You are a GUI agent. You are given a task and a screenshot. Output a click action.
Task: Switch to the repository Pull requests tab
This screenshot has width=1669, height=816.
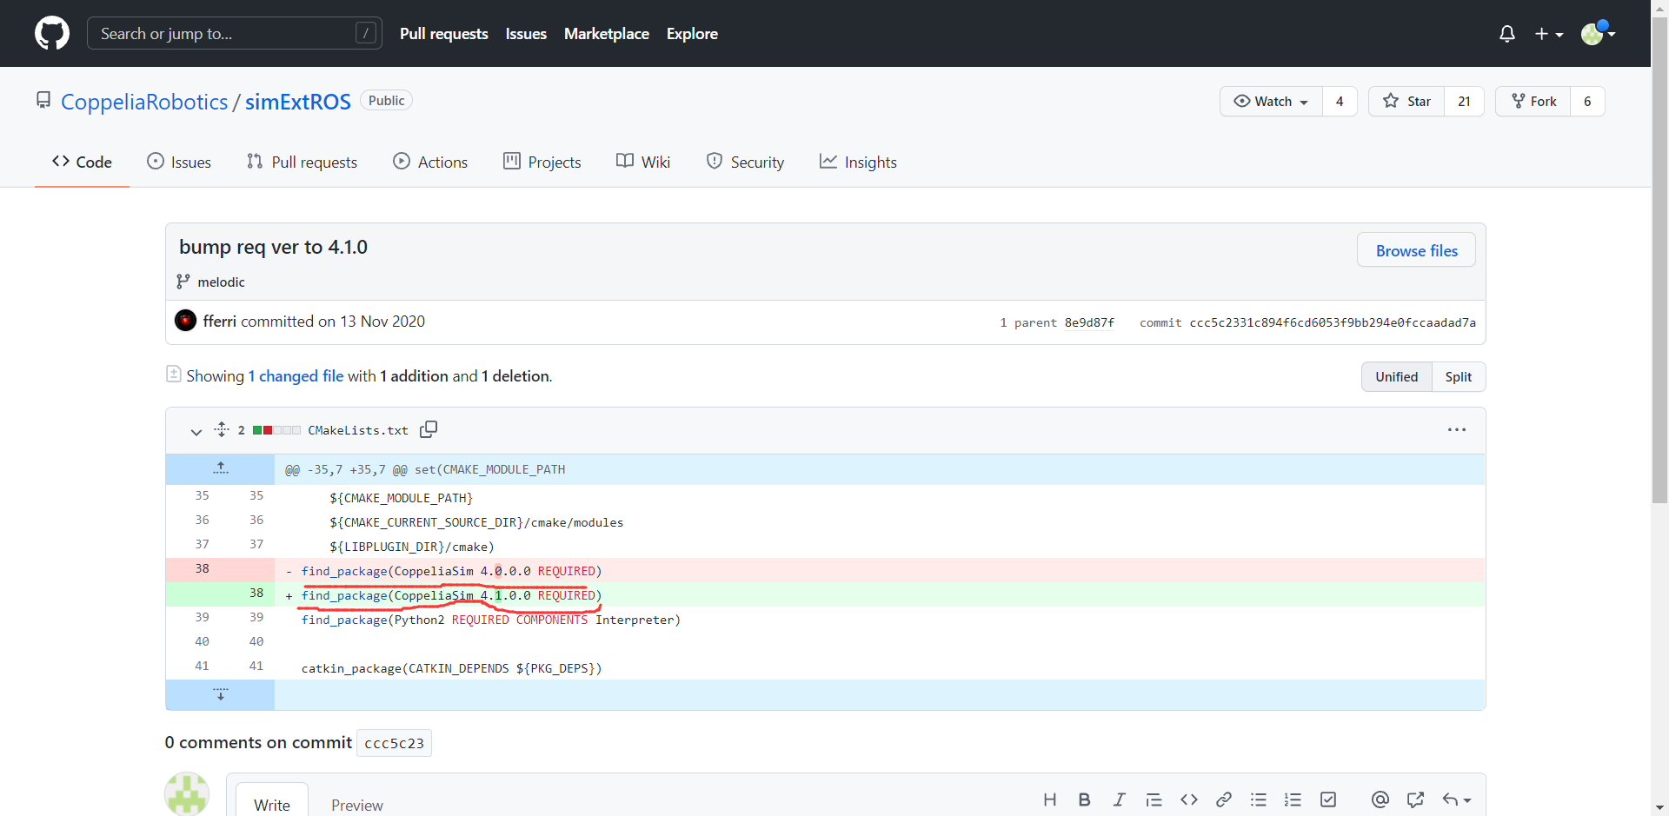click(302, 162)
